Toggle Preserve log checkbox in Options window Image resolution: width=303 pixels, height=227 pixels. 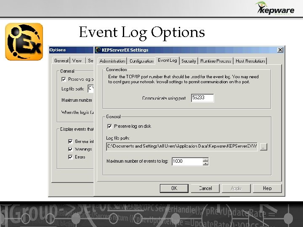(64, 79)
